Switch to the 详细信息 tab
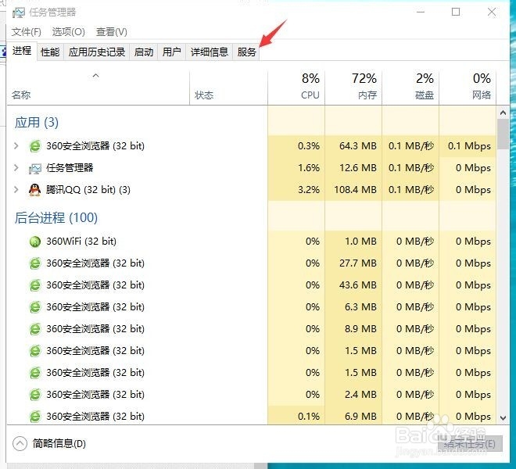The height and width of the screenshot is (469, 516). click(x=210, y=52)
